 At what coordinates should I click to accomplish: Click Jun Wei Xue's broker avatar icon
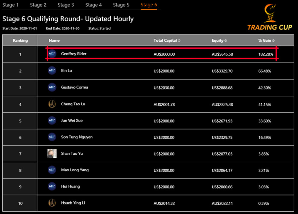pos(52,120)
